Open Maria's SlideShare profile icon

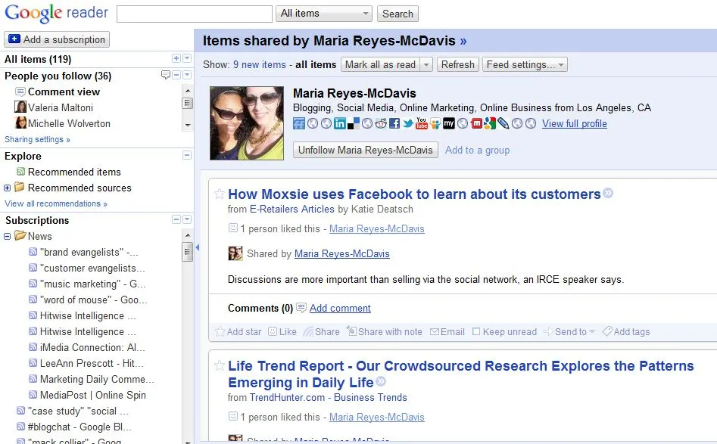click(435, 123)
